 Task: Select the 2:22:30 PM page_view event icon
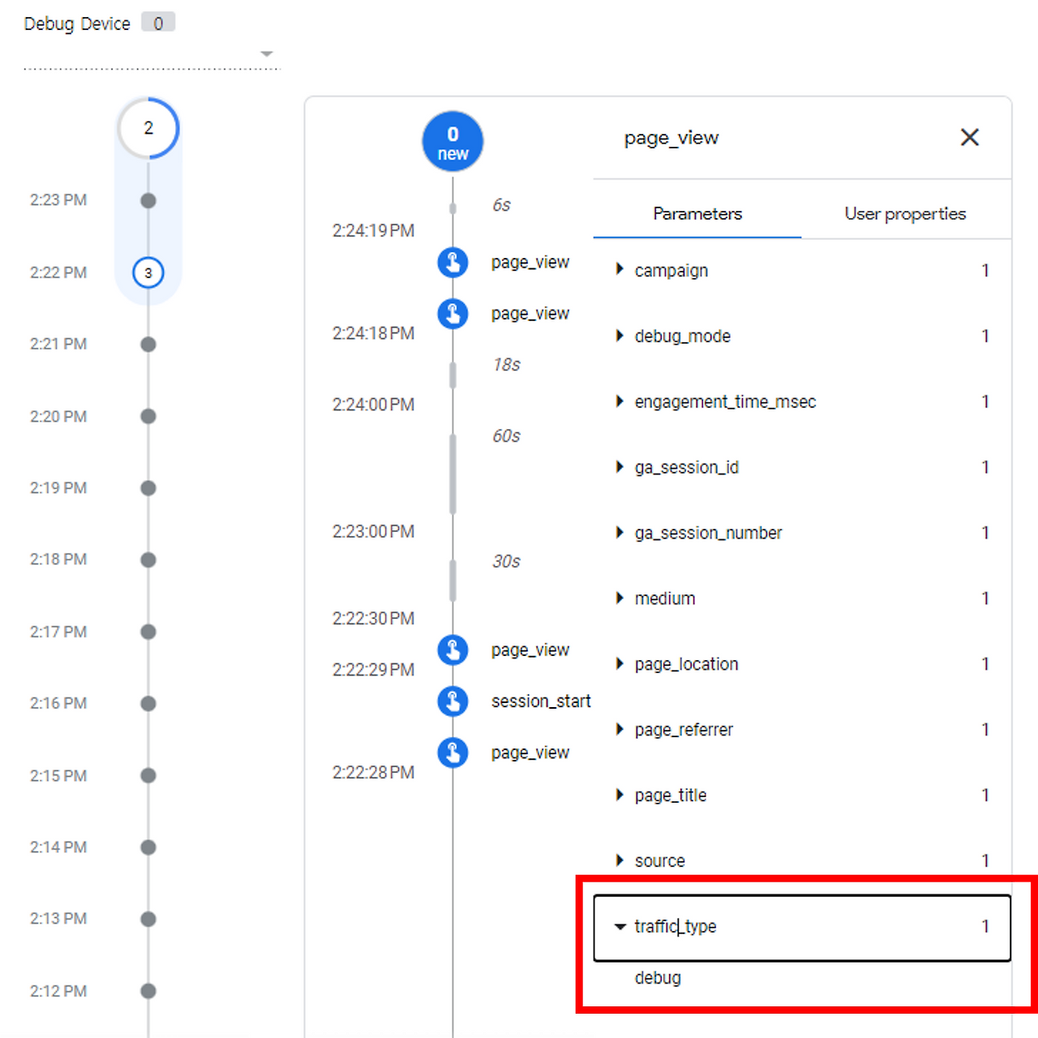click(453, 650)
